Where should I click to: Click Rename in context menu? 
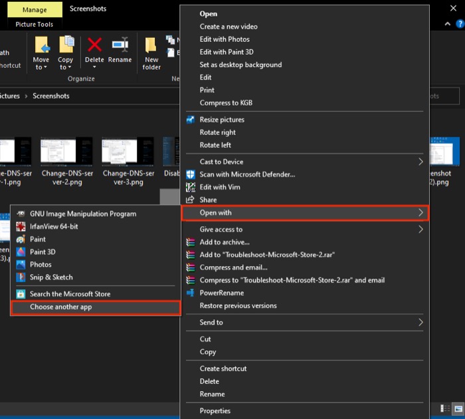(304, 394)
